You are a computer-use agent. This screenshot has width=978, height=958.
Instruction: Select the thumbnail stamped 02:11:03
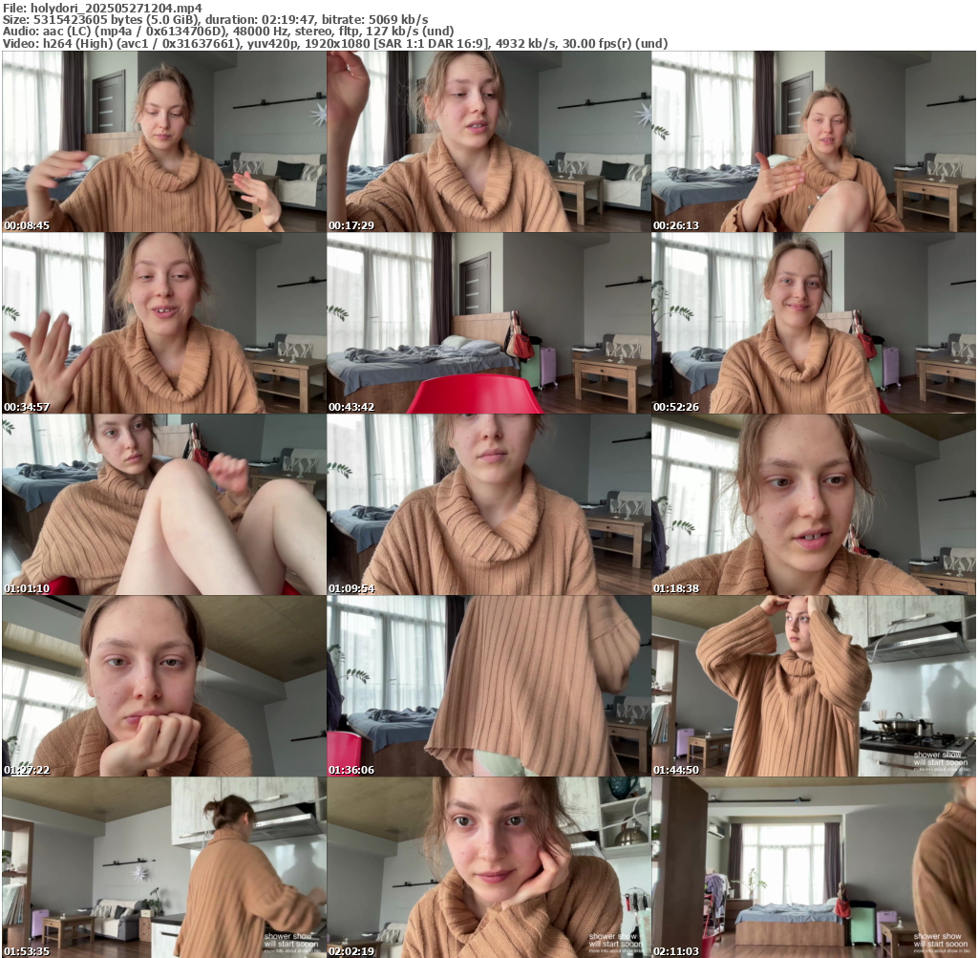[x=814, y=867]
